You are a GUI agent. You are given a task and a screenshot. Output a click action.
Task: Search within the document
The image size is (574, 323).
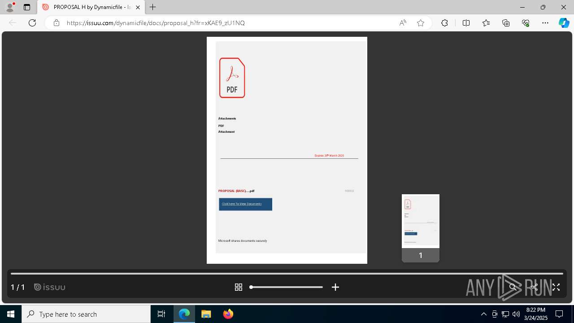click(x=513, y=287)
